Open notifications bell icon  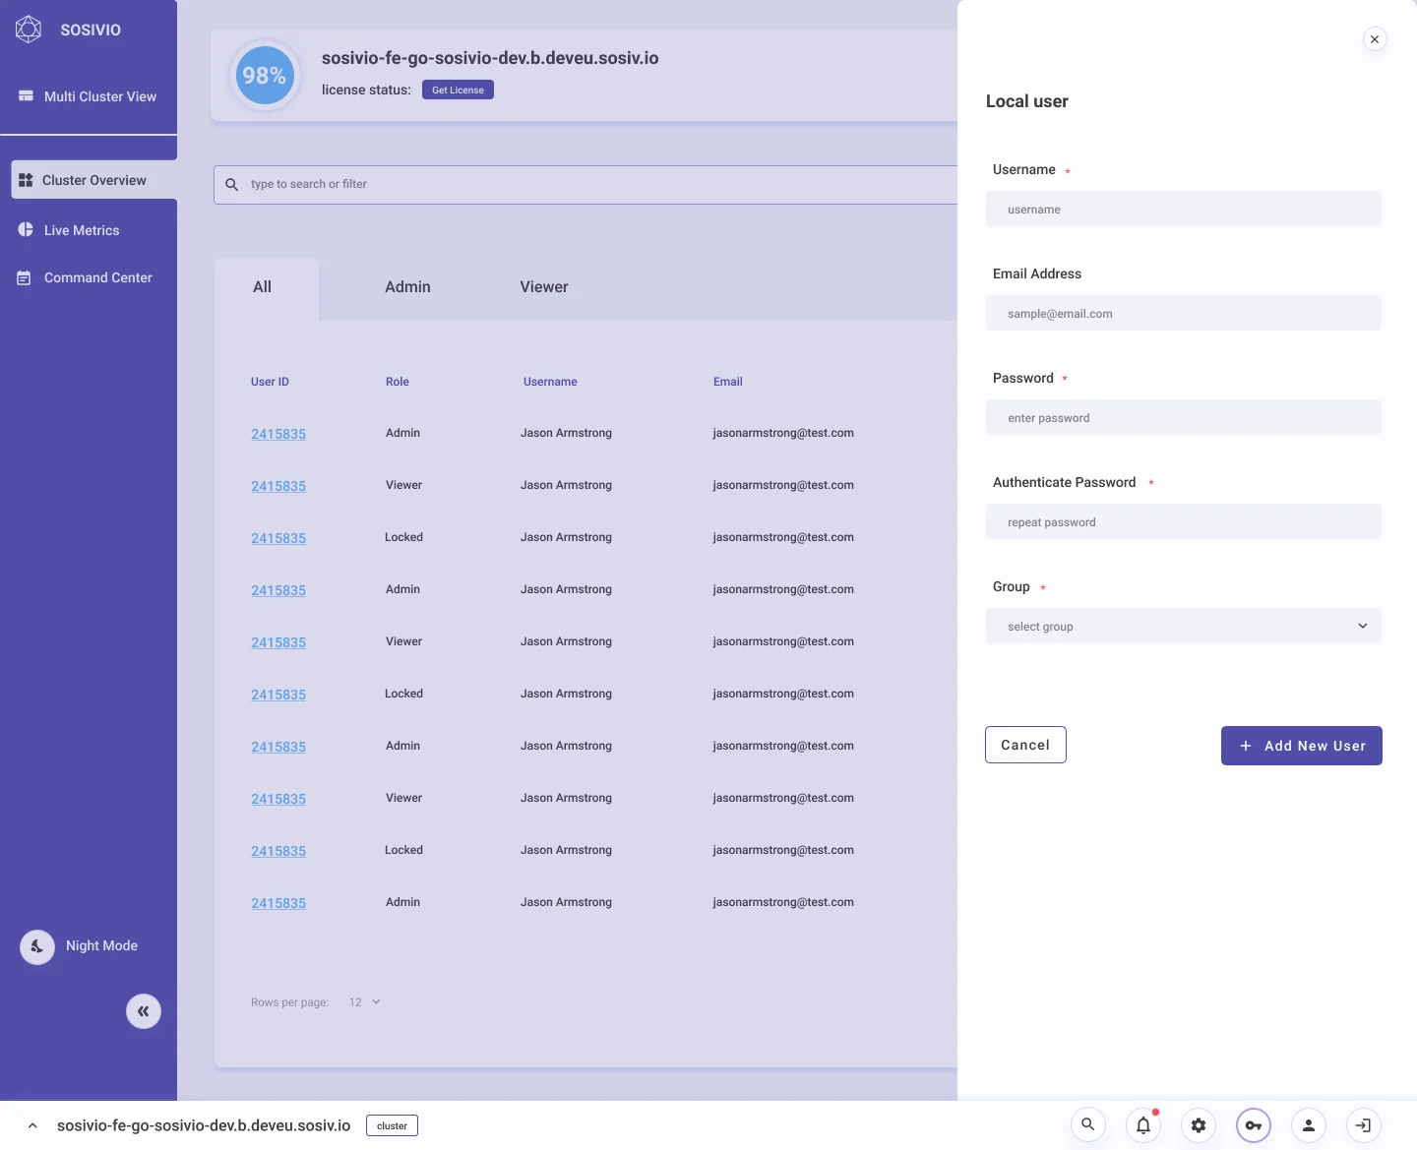pyautogui.click(x=1143, y=1124)
